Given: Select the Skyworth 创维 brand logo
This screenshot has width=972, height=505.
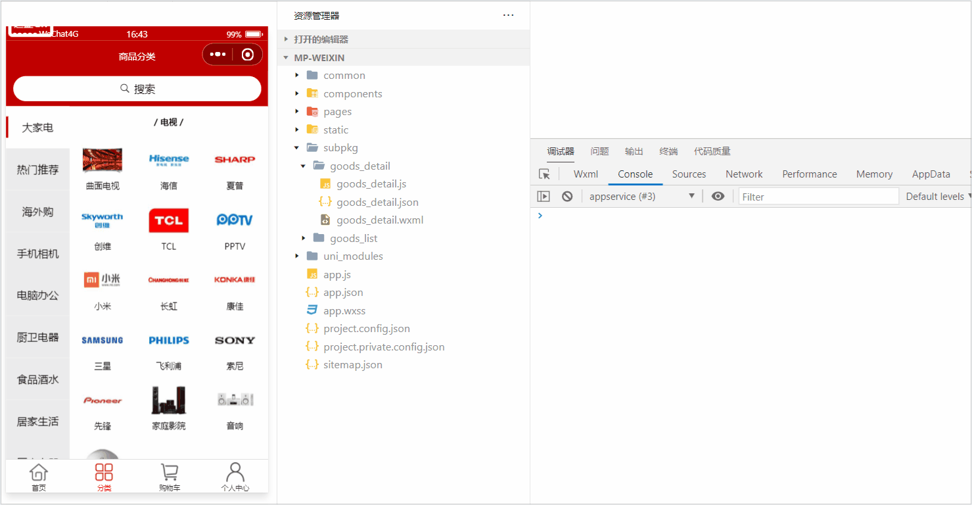Looking at the screenshot, I should pos(103,220).
